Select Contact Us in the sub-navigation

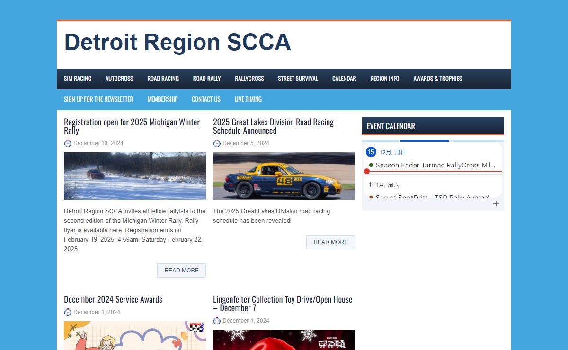coord(206,99)
